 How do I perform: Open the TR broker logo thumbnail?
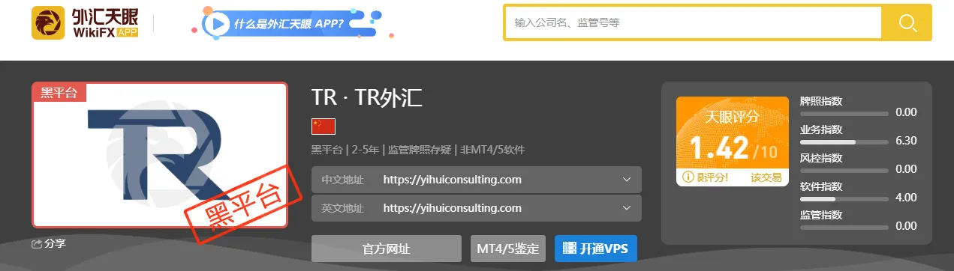(160, 155)
